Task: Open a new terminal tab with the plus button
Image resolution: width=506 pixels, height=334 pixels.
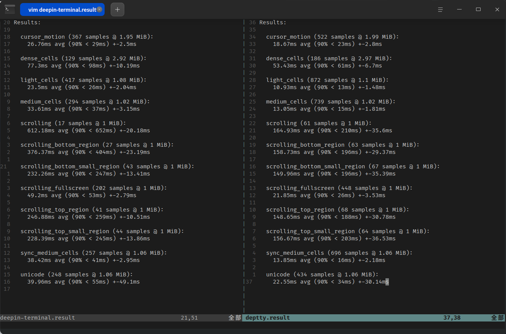Action: pos(117,9)
